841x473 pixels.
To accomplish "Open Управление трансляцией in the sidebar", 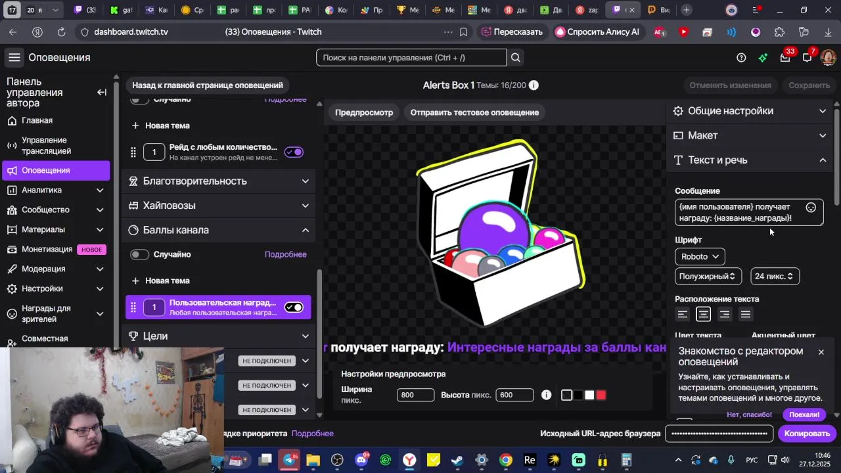I will [x=56, y=146].
